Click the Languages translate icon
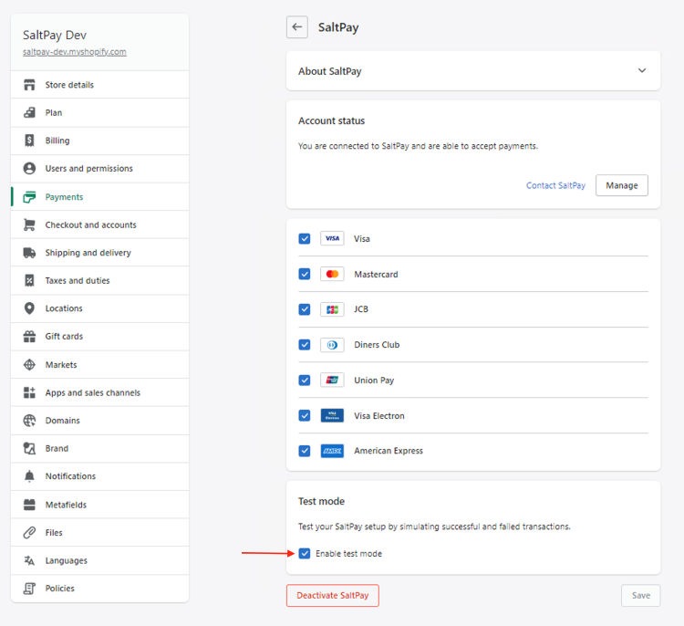The width and height of the screenshot is (684, 626). point(29,560)
